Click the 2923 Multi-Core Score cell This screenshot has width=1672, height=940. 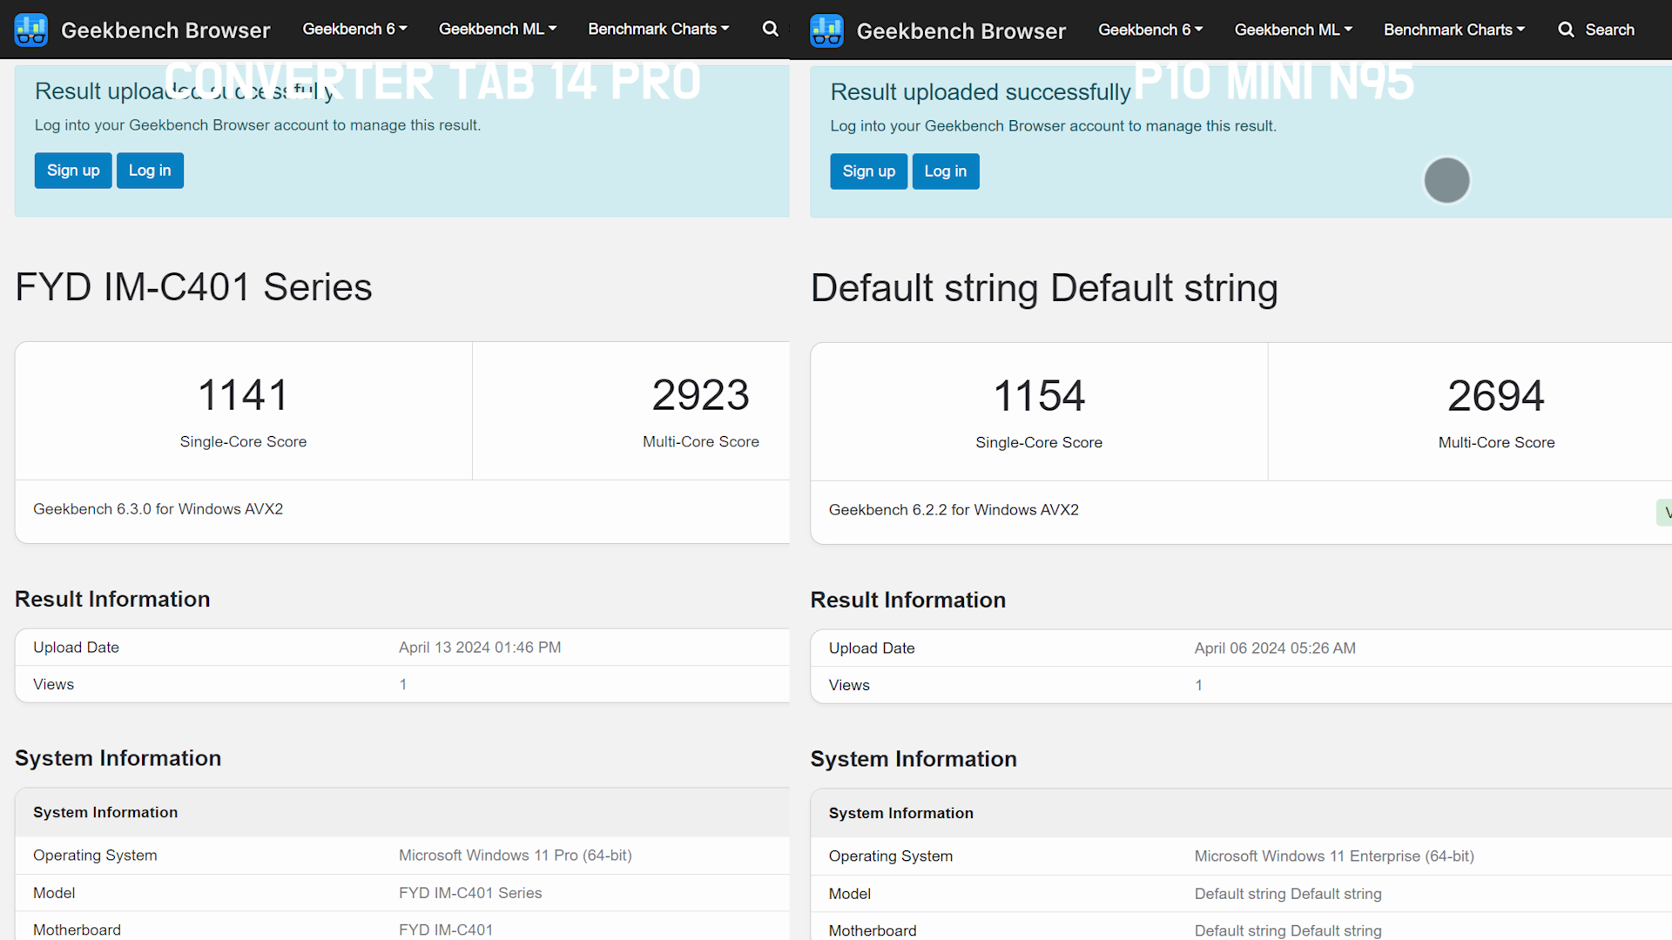coord(700,411)
